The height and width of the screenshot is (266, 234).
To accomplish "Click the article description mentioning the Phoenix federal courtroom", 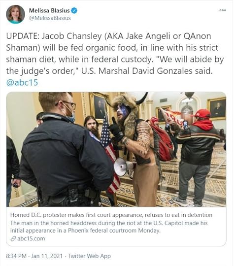I will coord(109,227).
